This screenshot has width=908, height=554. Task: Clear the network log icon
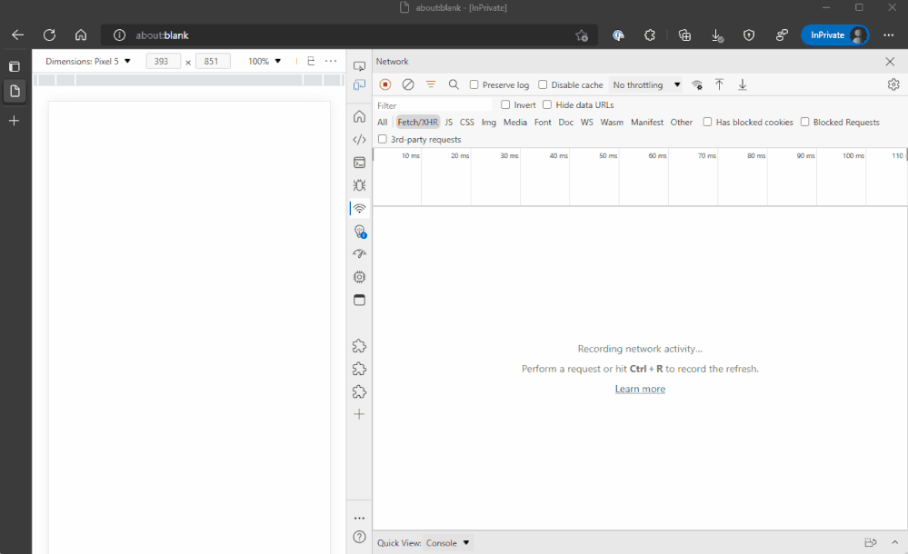click(408, 84)
